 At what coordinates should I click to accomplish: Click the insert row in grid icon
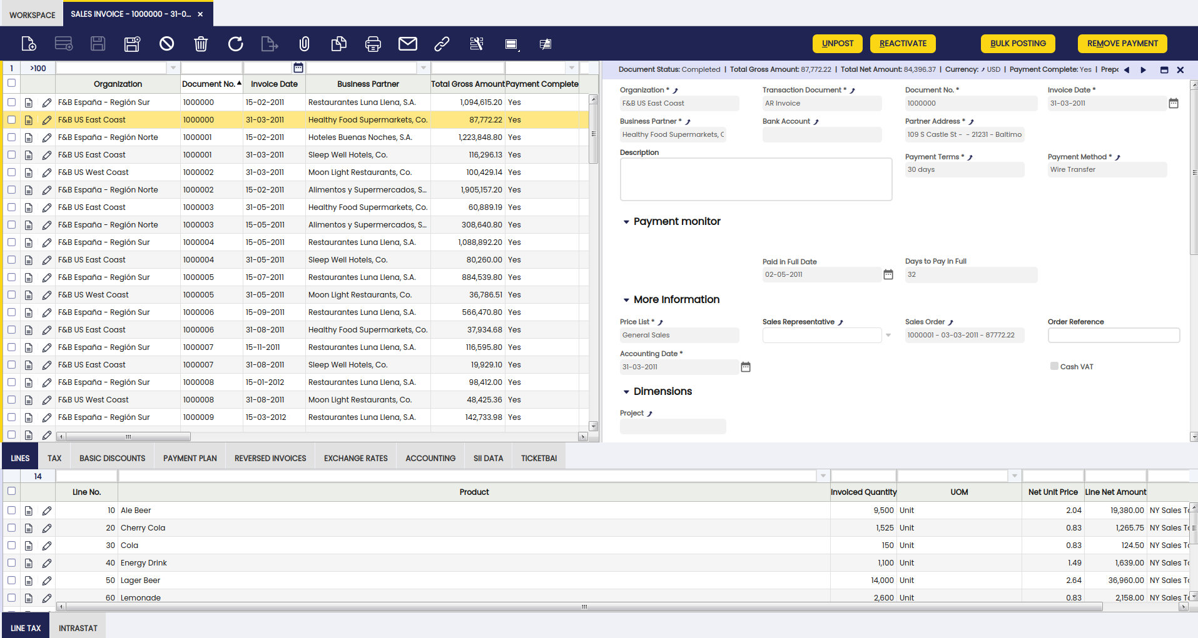(x=64, y=44)
